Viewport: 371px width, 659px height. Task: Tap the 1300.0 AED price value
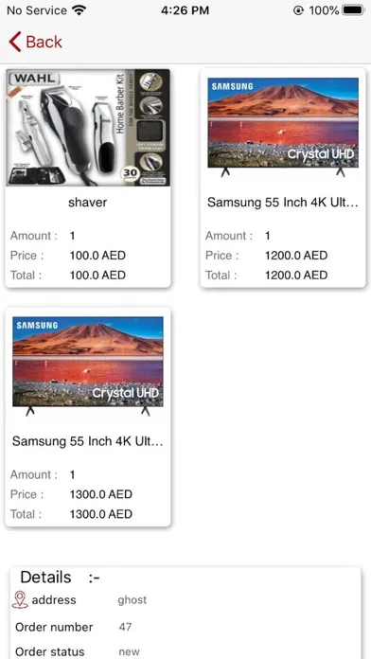pos(101,494)
